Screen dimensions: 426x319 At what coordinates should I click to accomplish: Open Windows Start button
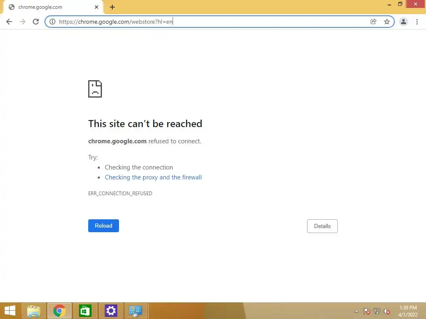[10, 311]
